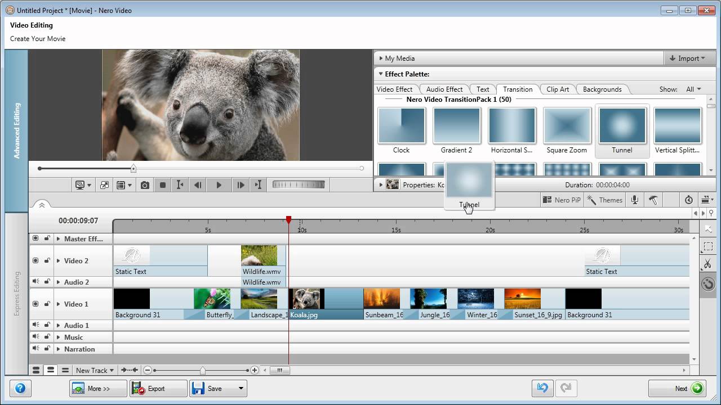Screen dimensions: 721x405
Task: Jump to the start marker
Action: 180,185
